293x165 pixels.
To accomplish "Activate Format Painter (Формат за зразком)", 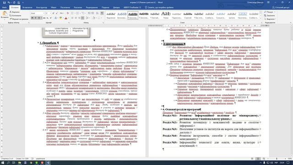I will coord(19,19).
